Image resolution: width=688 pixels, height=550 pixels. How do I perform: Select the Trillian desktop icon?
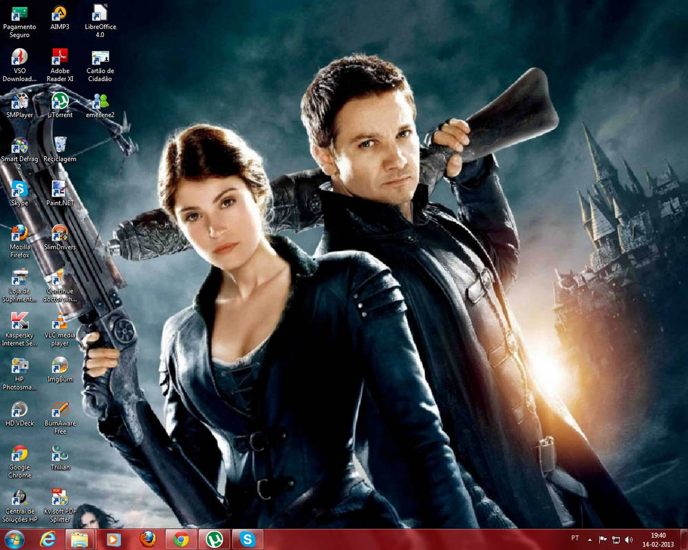(60, 459)
